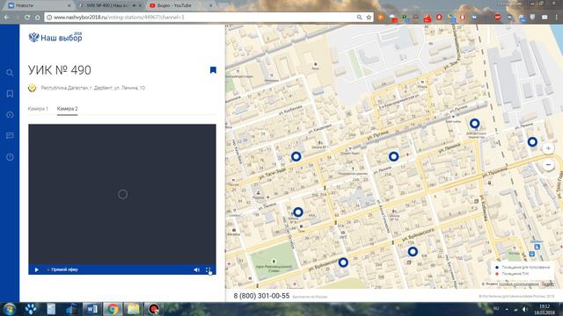This screenshot has width=563, height=316.
Task: Open Chrome from the taskbar
Action: (x=113, y=309)
